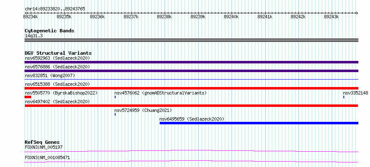Select the small blue nsv4576062 variant marker
Viewport: 370px width, 167px height.
115,97
